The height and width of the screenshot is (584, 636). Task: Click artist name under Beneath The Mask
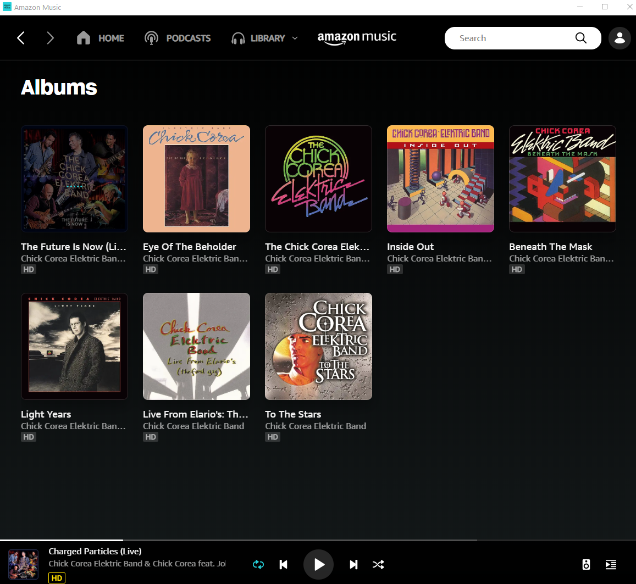click(561, 259)
